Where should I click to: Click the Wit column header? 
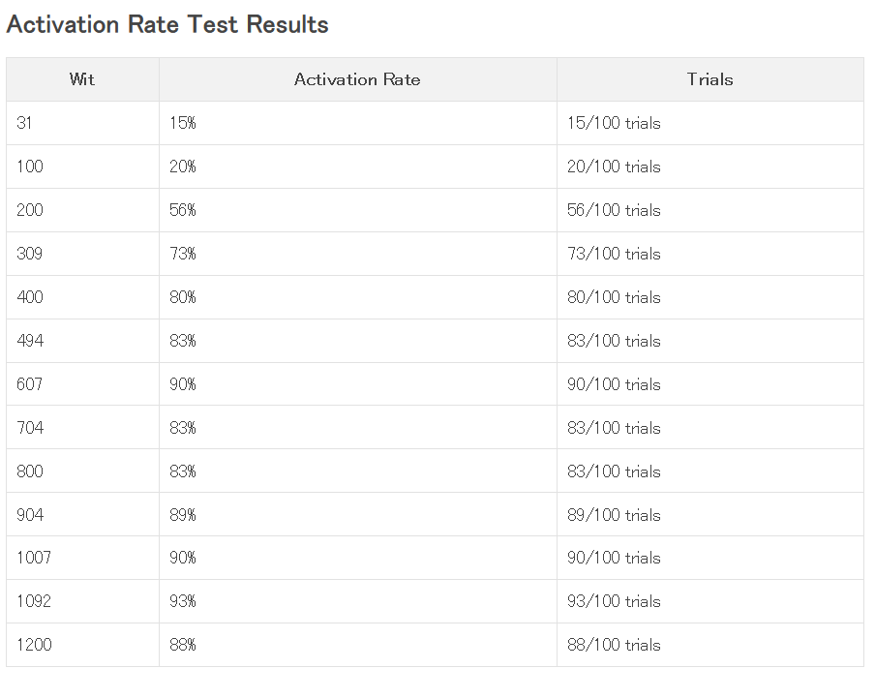(x=82, y=79)
